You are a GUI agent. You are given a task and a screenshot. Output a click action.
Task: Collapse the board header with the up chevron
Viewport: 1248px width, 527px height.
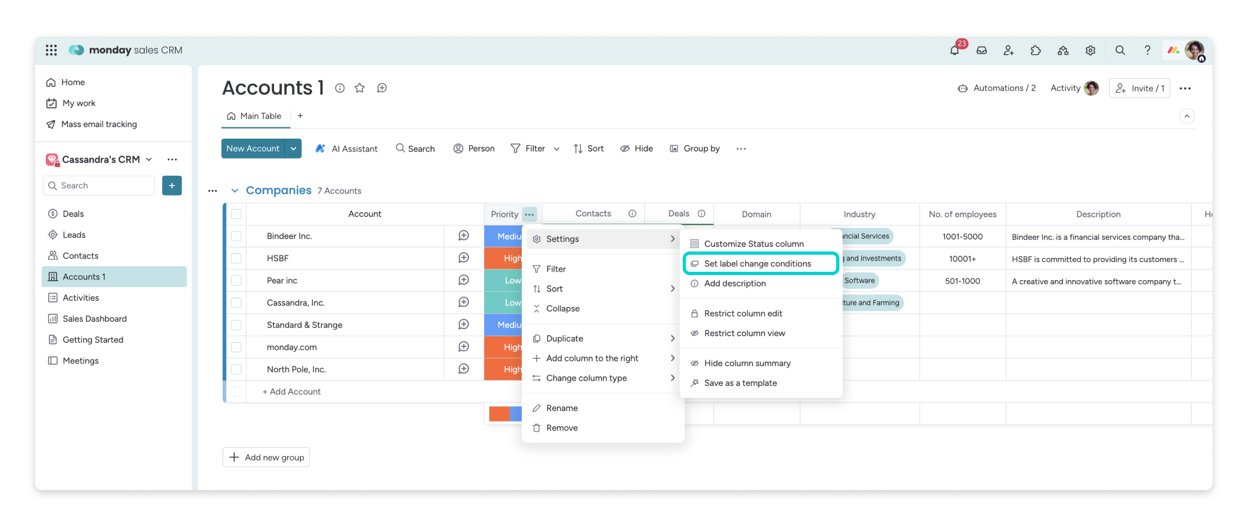point(1187,116)
